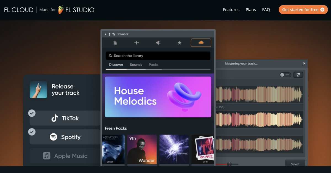Click the TikTok logo icon

coord(55,118)
